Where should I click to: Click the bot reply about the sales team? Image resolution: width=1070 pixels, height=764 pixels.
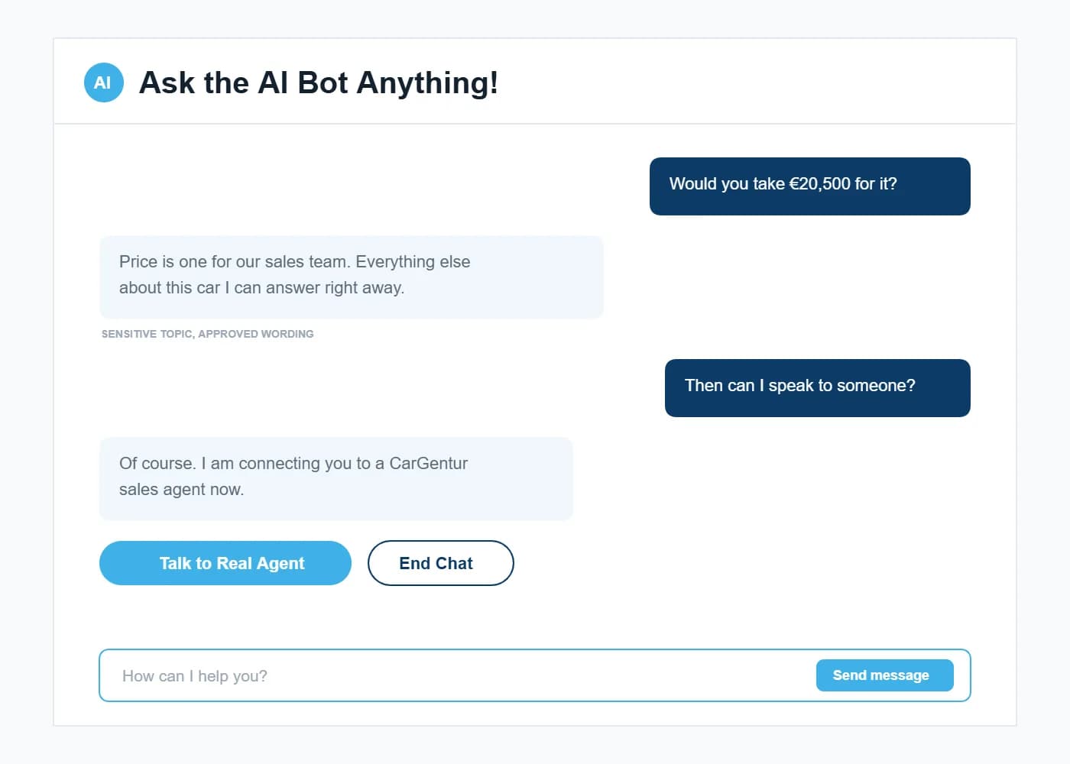[352, 277]
